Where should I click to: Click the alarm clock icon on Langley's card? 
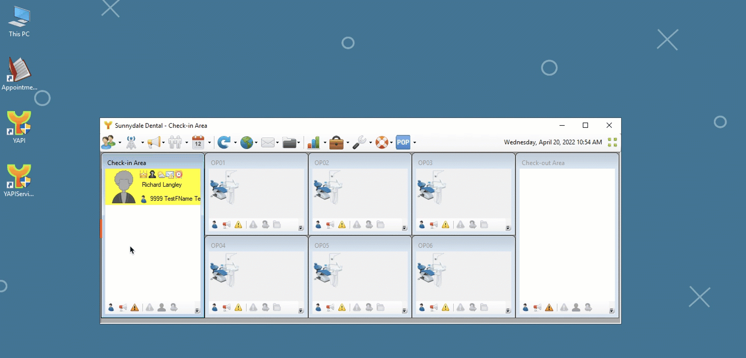[x=179, y=174]
